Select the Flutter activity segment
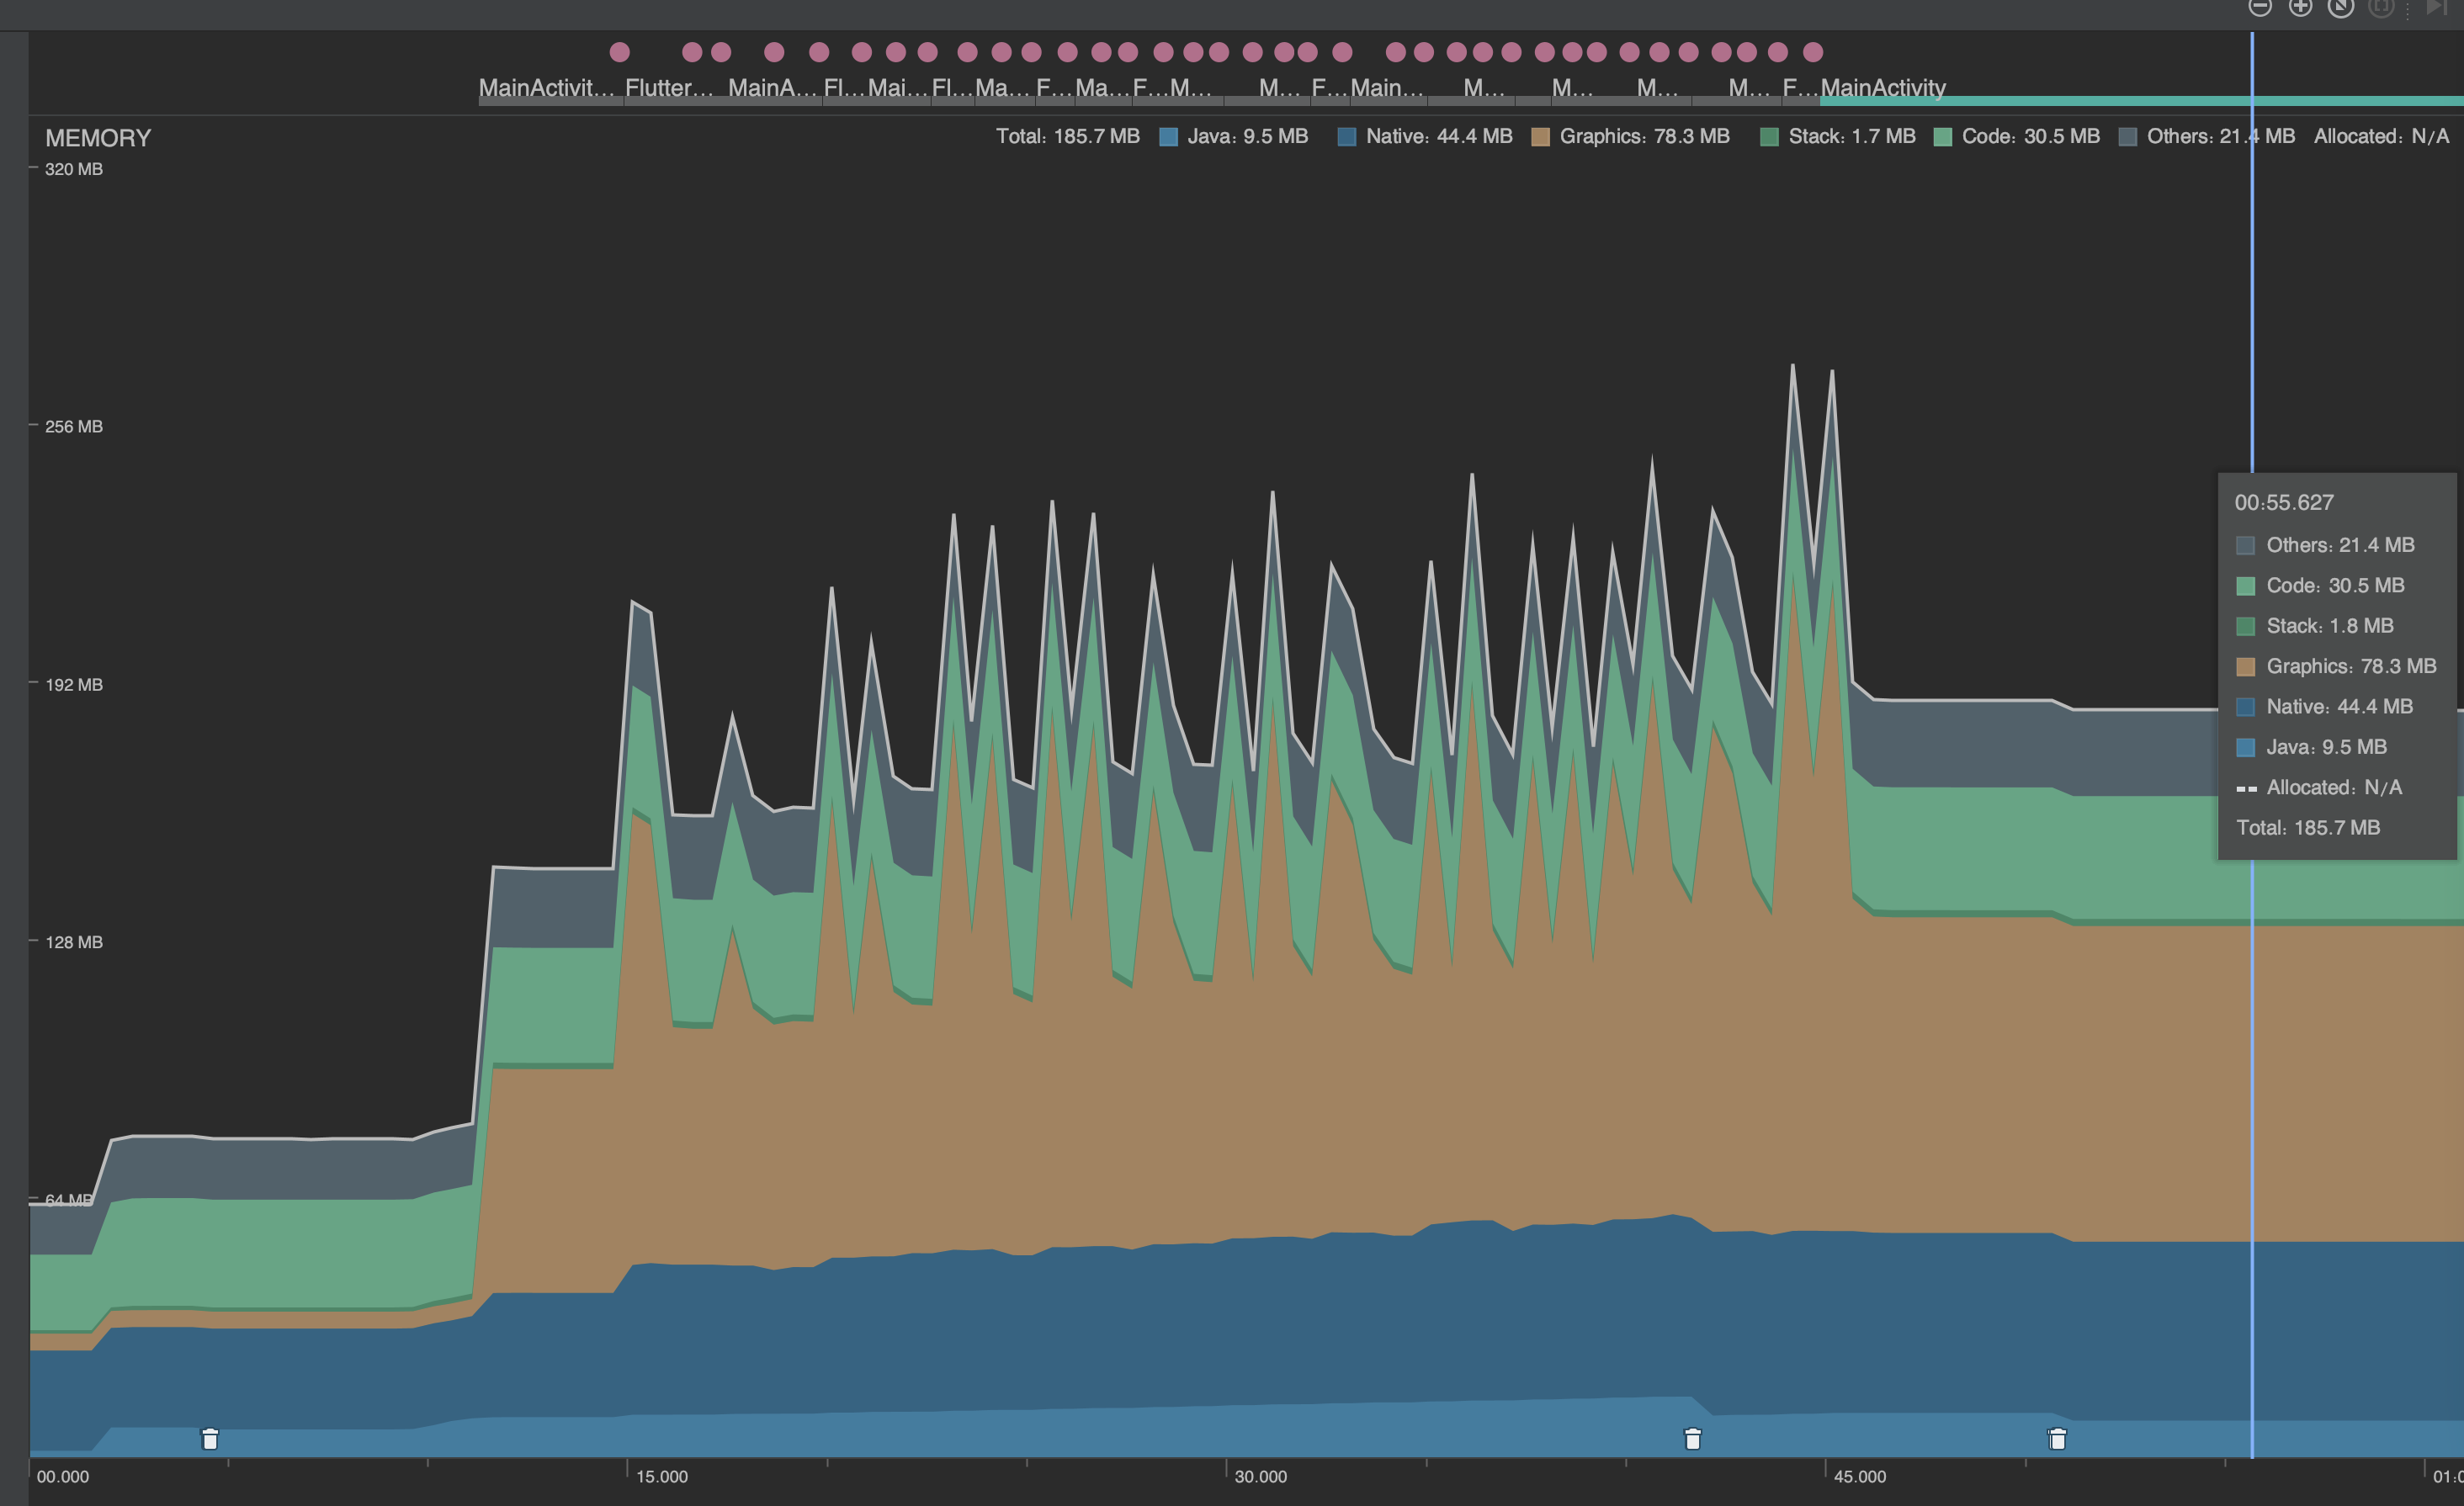2464x1506 pixels. 668,88
